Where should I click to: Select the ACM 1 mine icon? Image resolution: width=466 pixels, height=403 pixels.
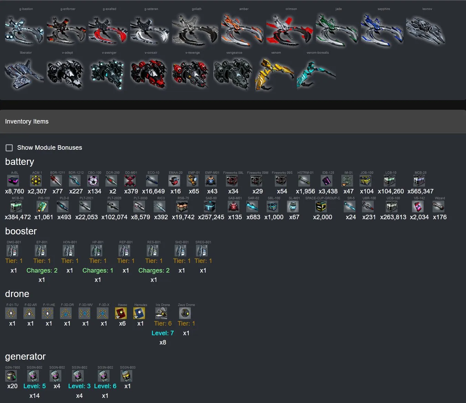[36, 180]
